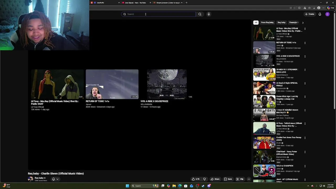
Task: Open taskbar clock showing 2:42 AM
Action: tap(330, 186)
